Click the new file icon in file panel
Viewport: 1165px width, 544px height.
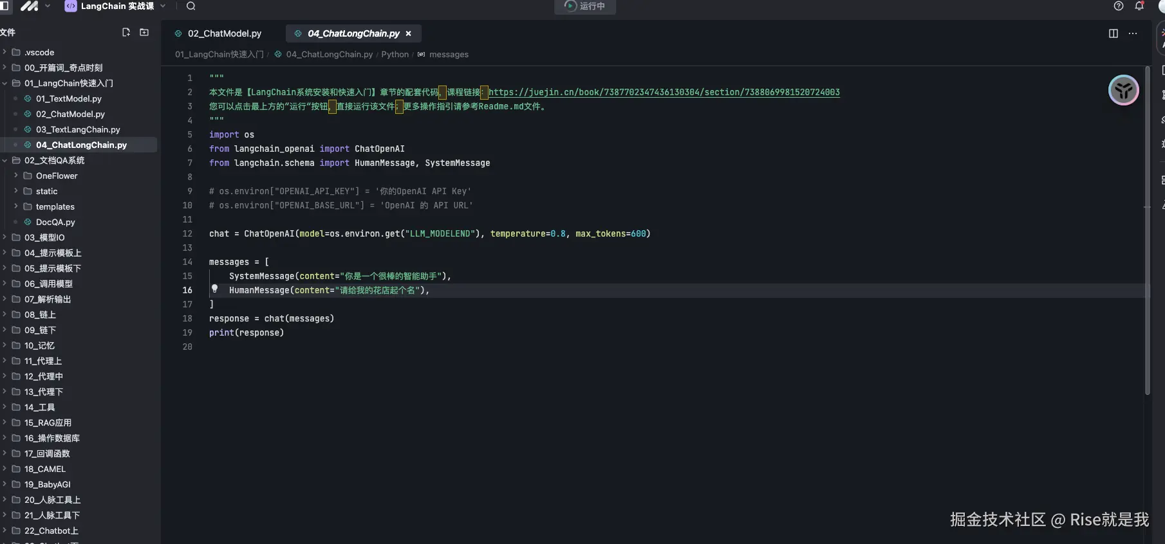click(x=126, y=32)
